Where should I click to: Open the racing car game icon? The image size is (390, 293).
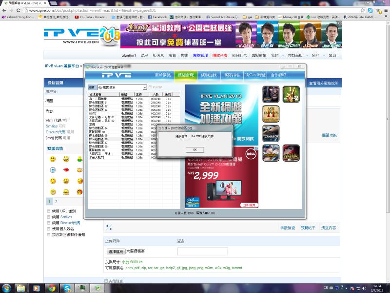[x=271, y=133]
